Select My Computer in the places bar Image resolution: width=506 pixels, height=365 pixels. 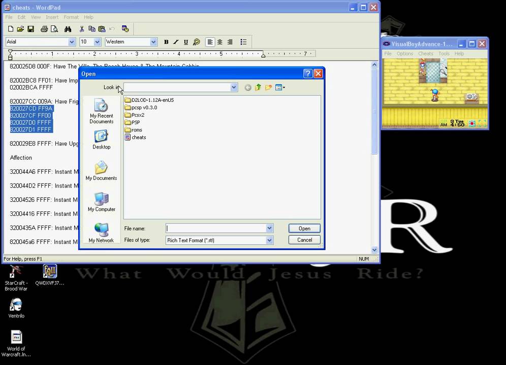(101, 202)
